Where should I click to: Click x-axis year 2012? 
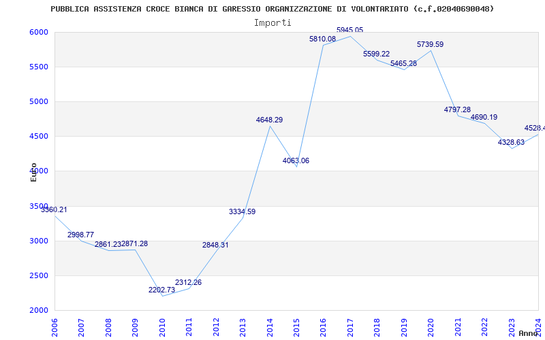point(216,327)
